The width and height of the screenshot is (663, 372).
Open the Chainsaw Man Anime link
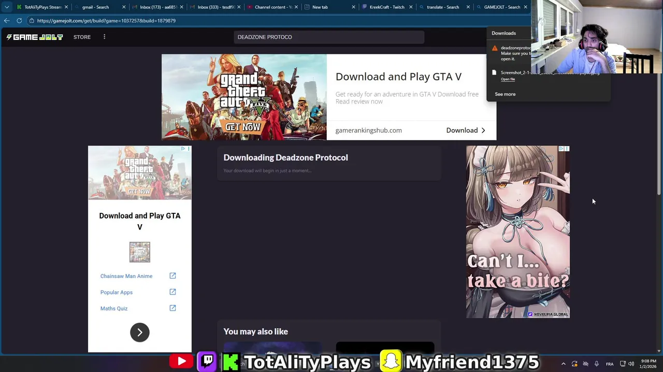pyautogui.click(x=126, y=276)
